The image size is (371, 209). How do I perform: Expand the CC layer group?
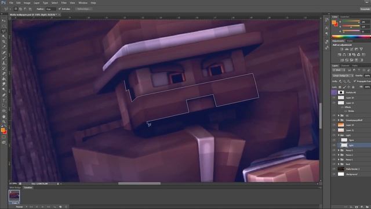(x=339, y=116)
